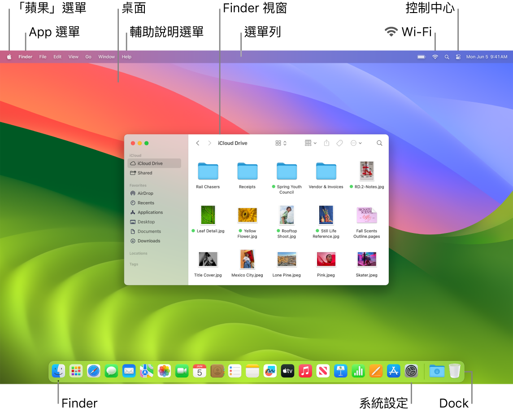Screen dimensions: 513x413
Task: Open System Settings from the Dock
Action: click(x=411, y=371)
